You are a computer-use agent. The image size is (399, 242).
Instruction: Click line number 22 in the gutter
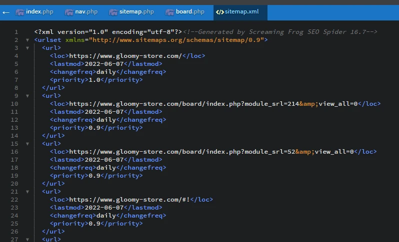click(14, 200)
